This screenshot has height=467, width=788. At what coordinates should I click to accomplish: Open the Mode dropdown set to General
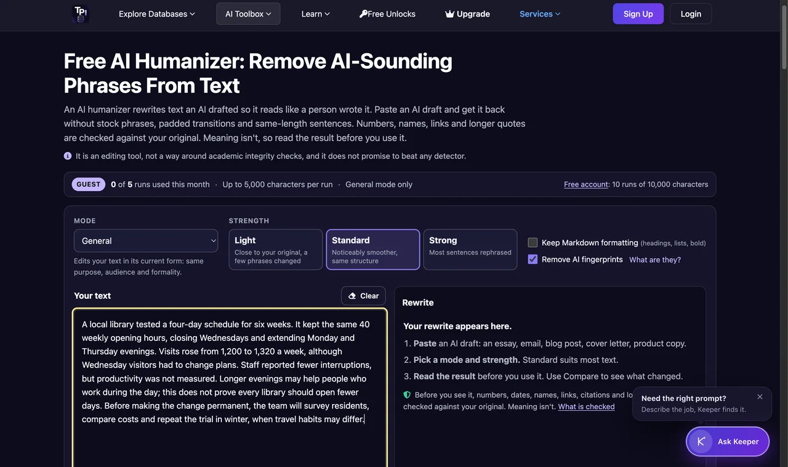click(x=146, y=241)
